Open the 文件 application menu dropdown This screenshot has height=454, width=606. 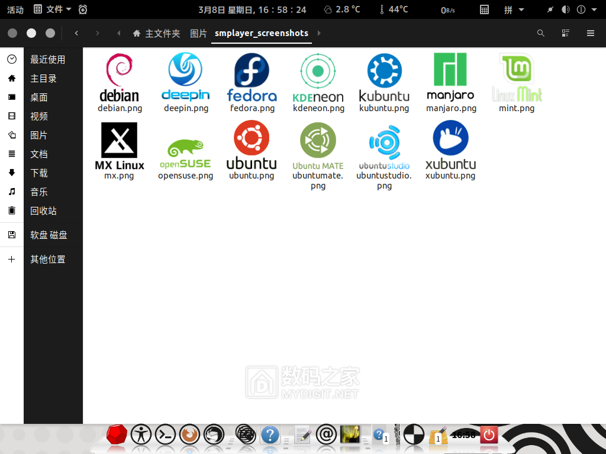(x=53, y=9)
